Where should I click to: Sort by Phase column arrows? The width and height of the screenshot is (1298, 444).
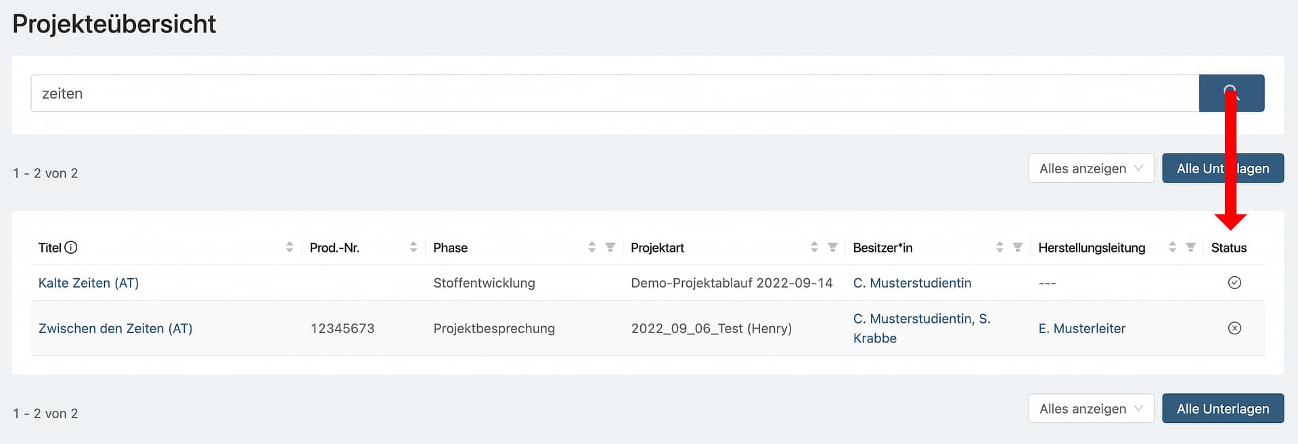pyautogui.click(x=592, y=248)
